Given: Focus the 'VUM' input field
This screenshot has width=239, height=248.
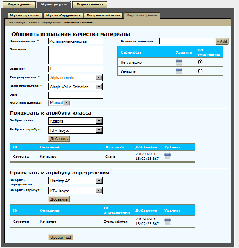Looking at the screenshot, I should pyautogui.click(x=75, y=95).
